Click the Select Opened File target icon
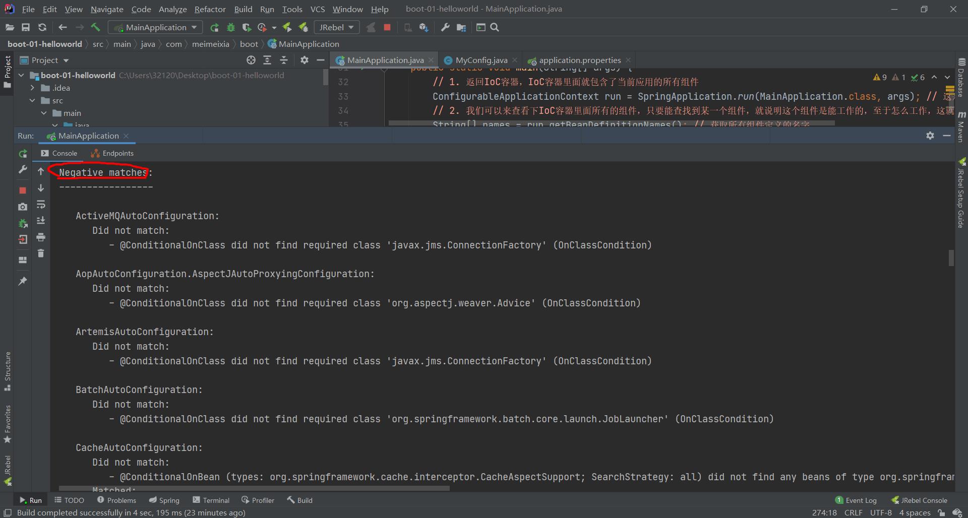The width and height of the screenshot is (968, 518). (x=251, y=60)
